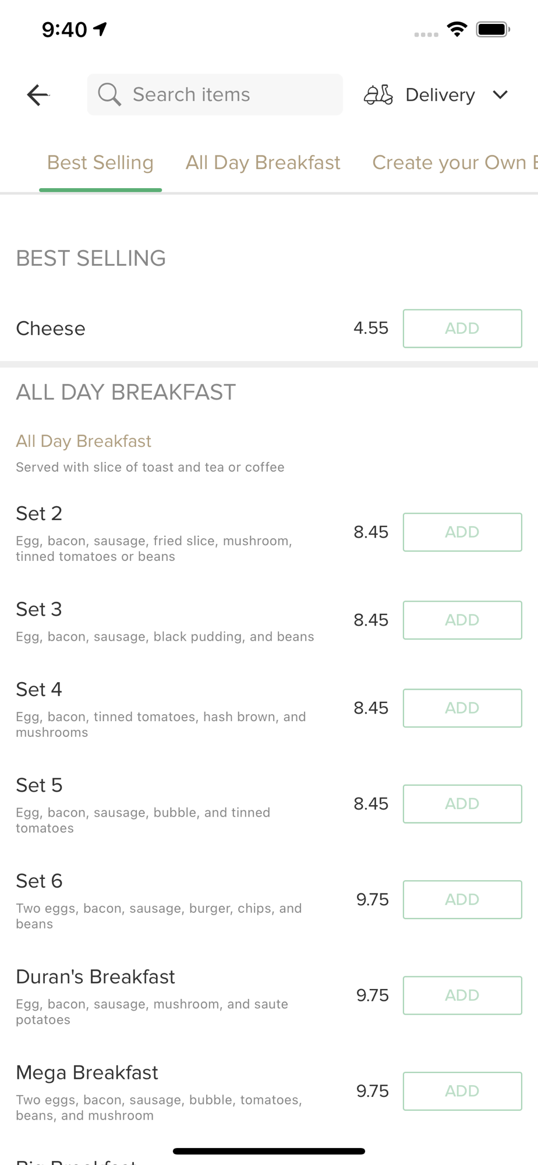Viewport: 538px width, 1165px height.
Task: Add Set 6 to the order
Action: tap(462, 899)
